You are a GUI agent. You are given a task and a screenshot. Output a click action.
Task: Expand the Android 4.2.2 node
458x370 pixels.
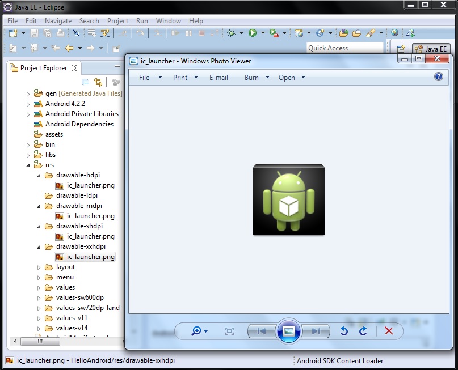point(27,104)
